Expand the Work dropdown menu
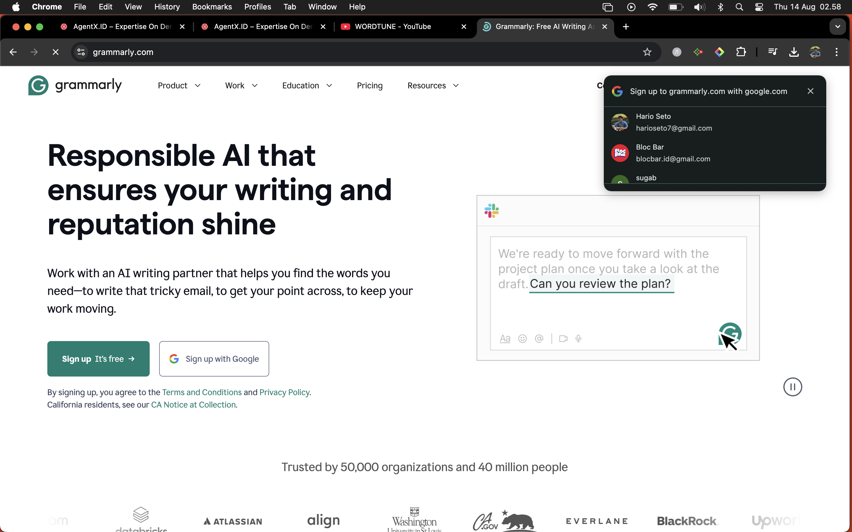 [x=241, y=85]
